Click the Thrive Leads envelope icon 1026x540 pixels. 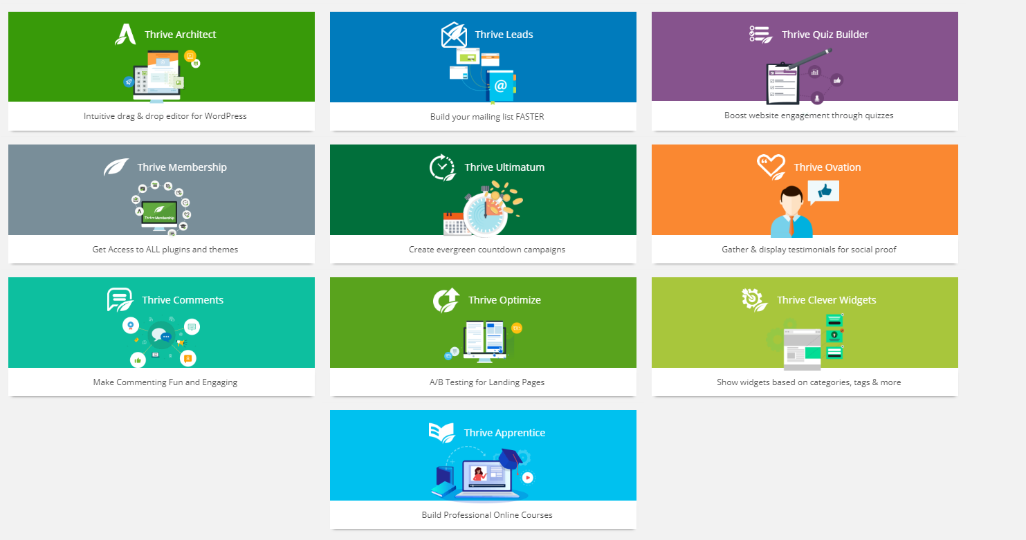coord(454,35)
